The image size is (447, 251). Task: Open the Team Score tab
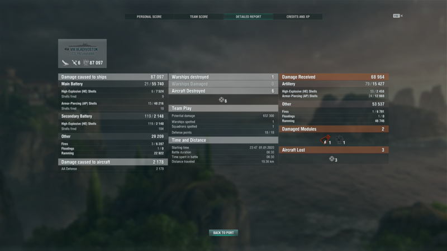[199, 17]
